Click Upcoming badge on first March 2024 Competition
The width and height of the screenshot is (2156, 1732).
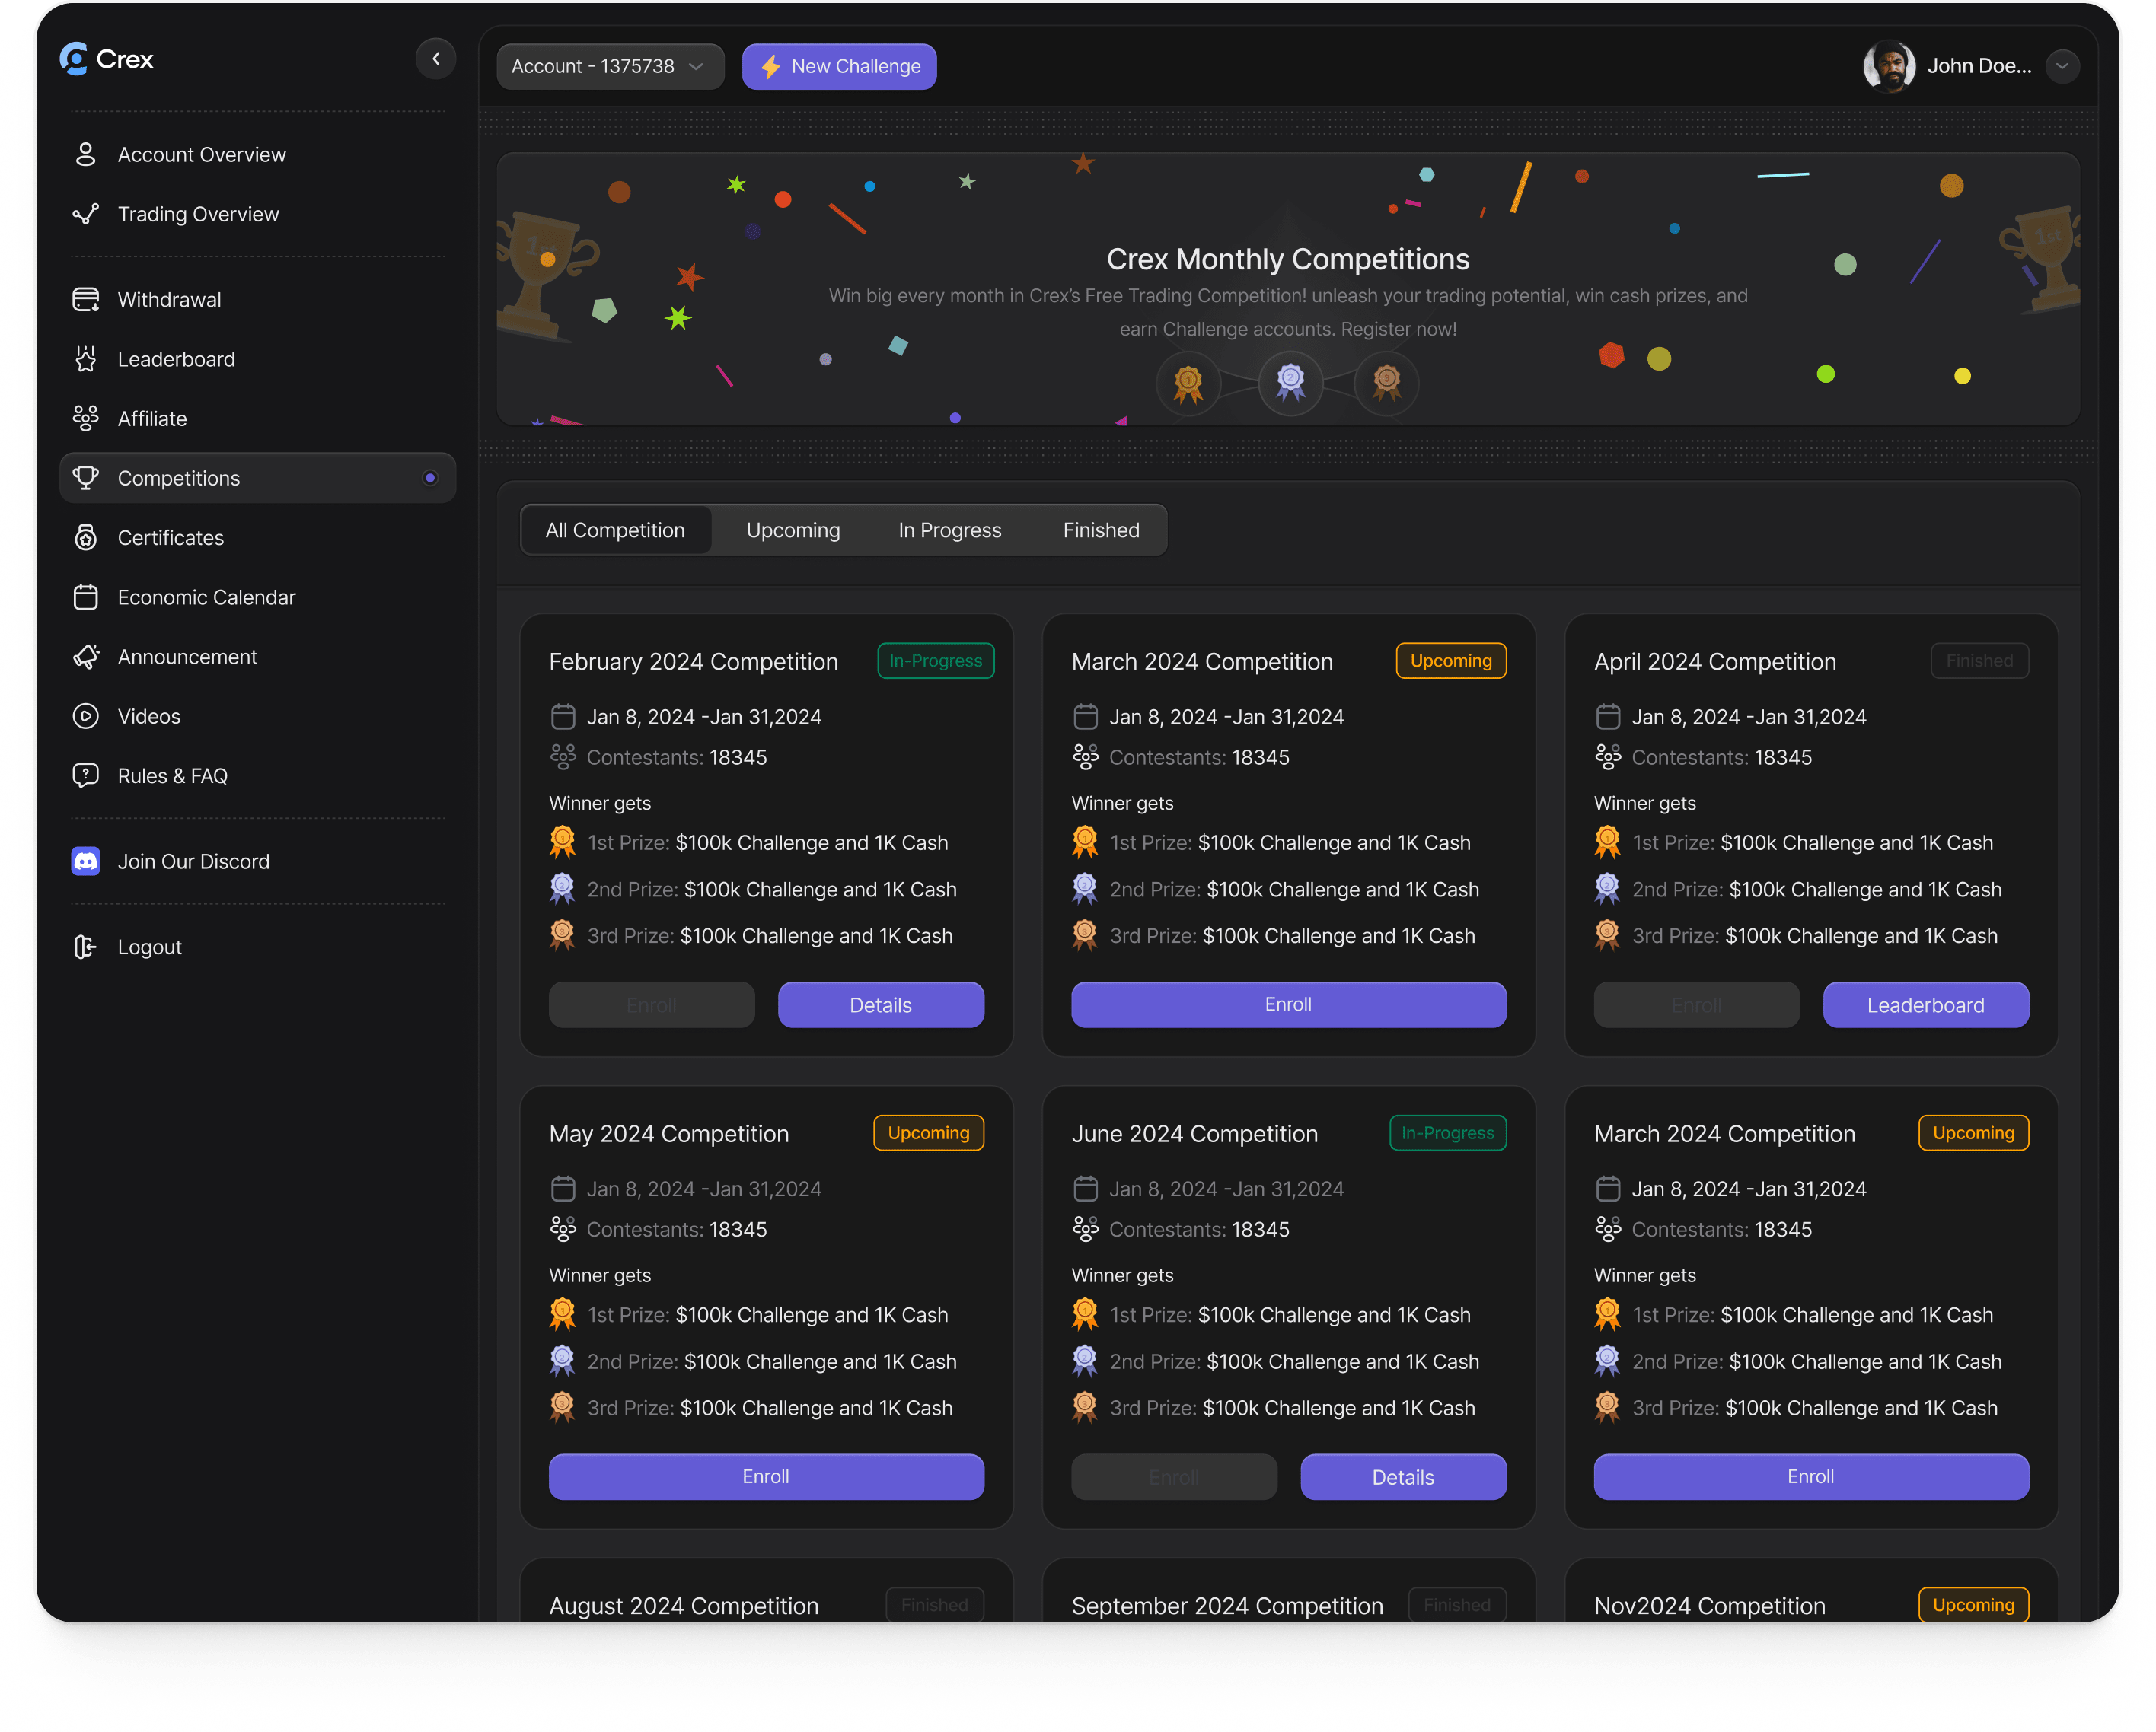click(1450, 661)
